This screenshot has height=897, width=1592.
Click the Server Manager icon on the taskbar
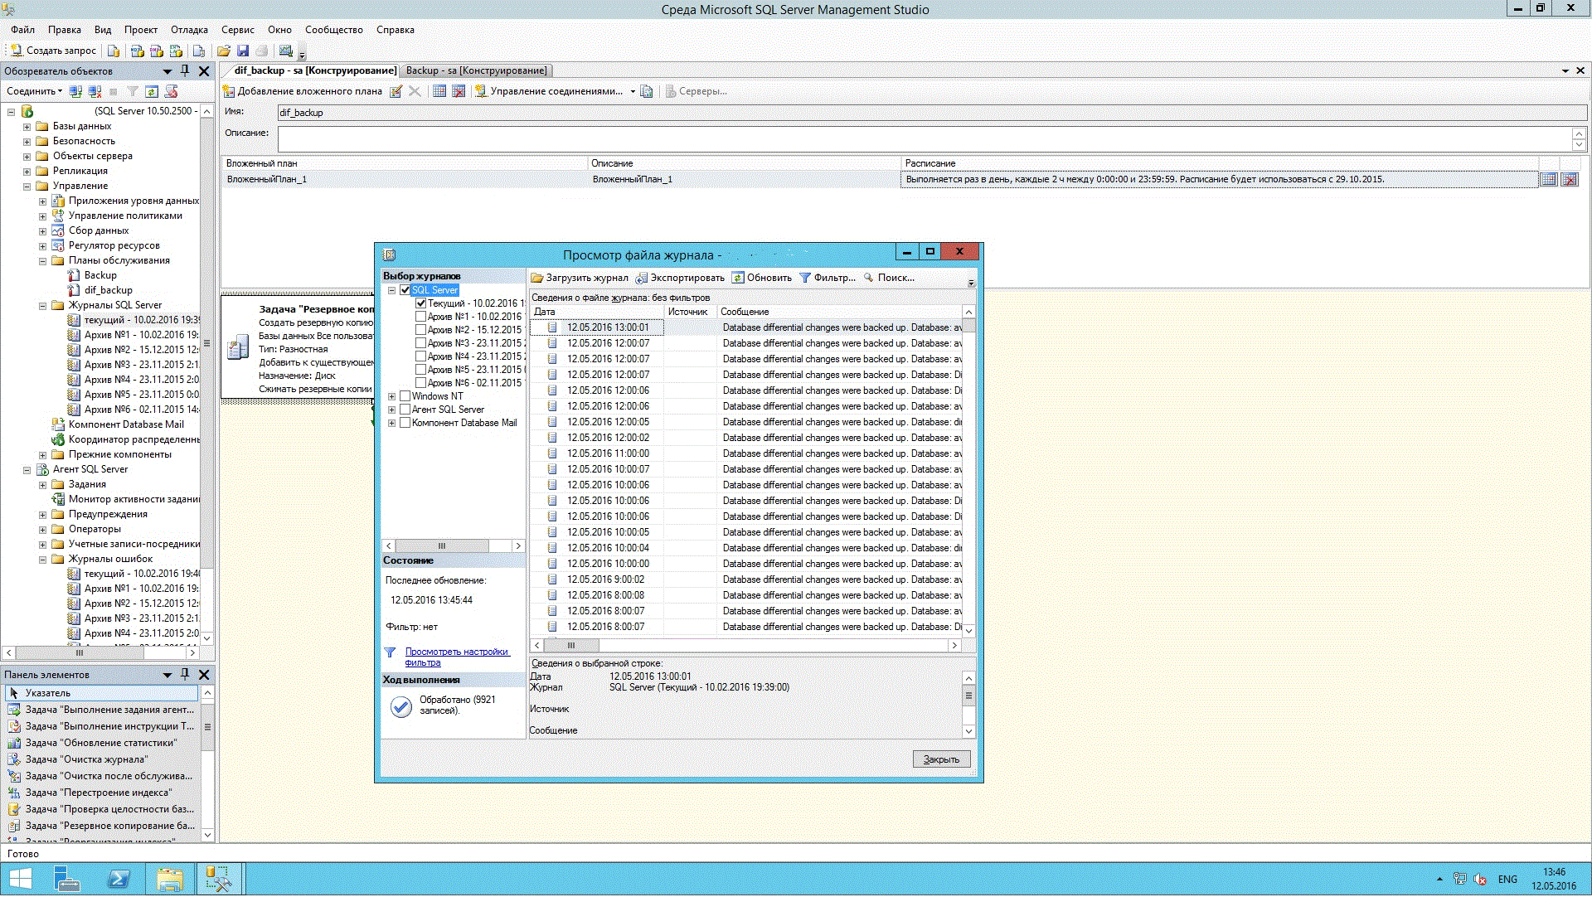(x=66, y=879)
